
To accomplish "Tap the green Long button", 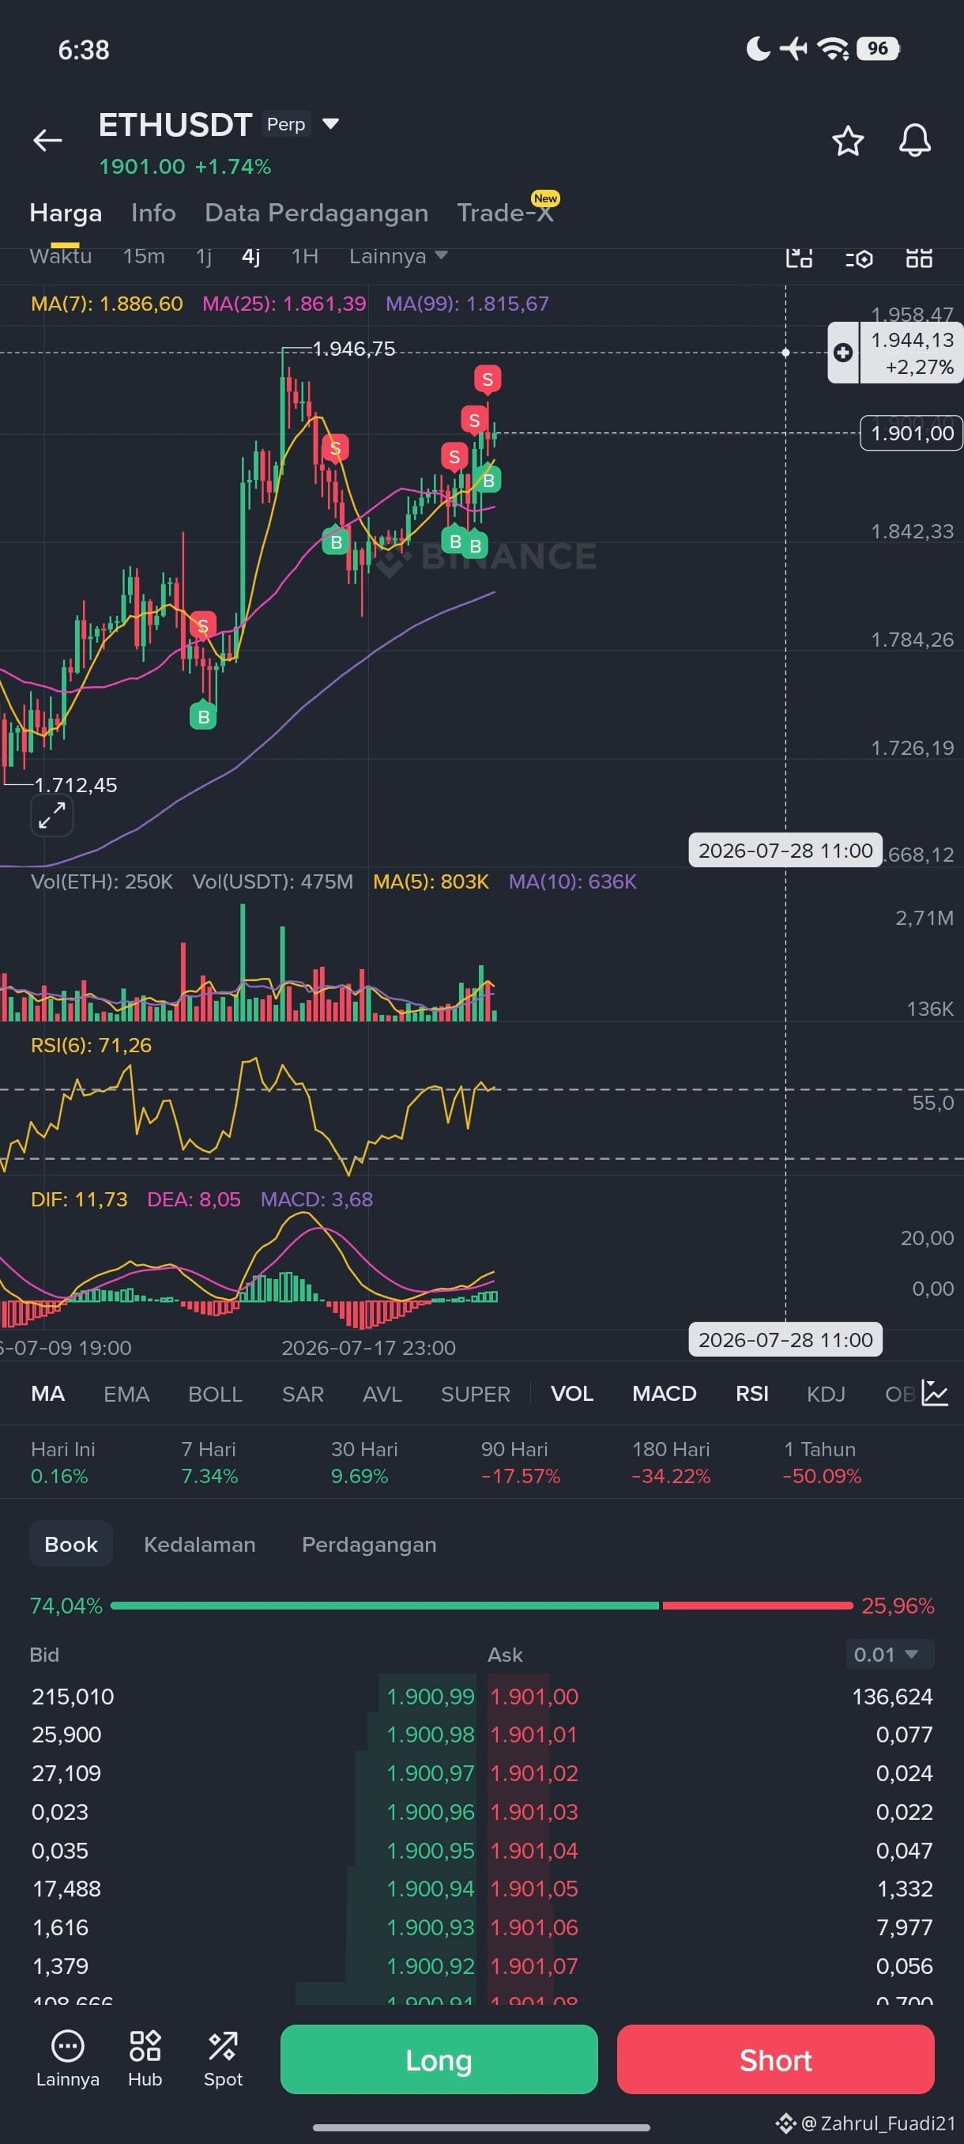I will pos(439,2059).
